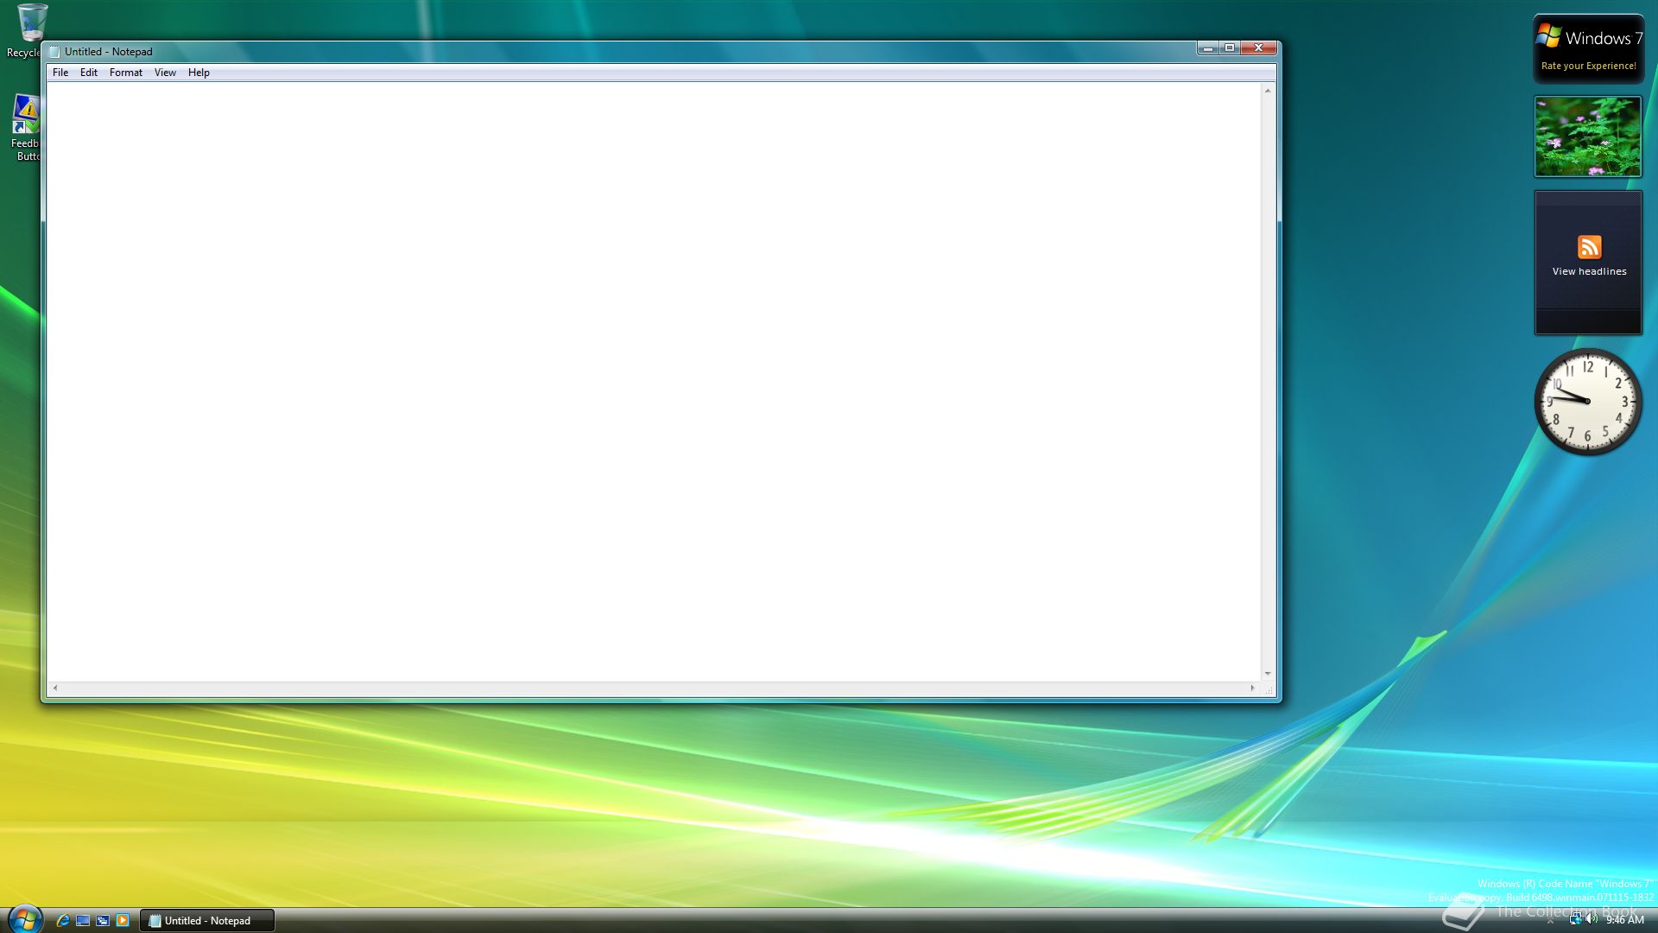Click Show Desktop quick launch icon
The height and width of the screenshot is (933, 1658).
pyautogui.click(x=83, y=921)
